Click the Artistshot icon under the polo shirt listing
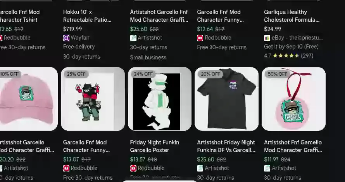The width and height of the screenshot is (345, 182). point(200,168)
